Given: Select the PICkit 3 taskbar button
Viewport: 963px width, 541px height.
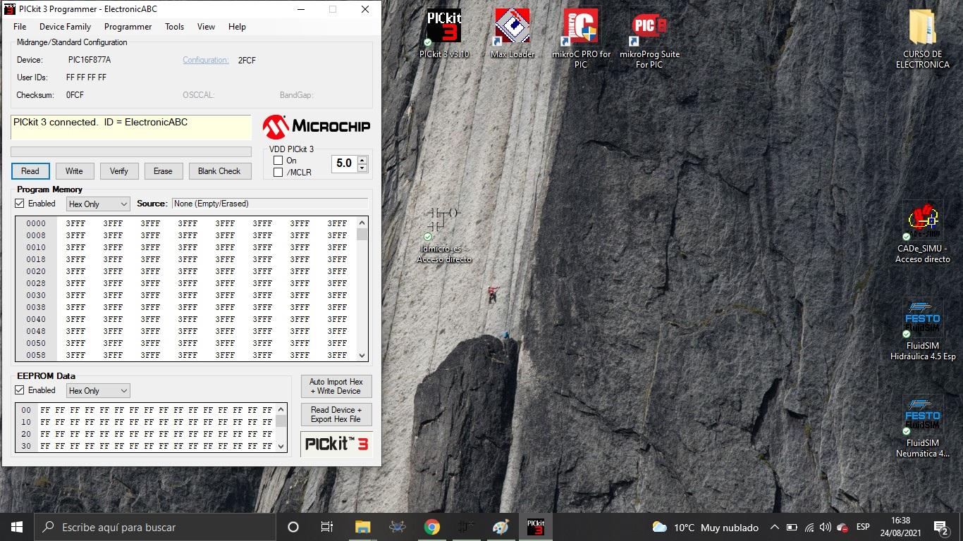Looking at the screenshot, I should pyautogui.click(x=536, y=527).
